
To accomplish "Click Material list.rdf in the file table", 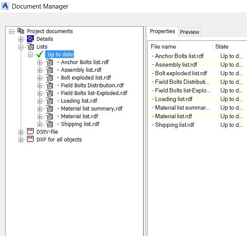I will point(172,116).
